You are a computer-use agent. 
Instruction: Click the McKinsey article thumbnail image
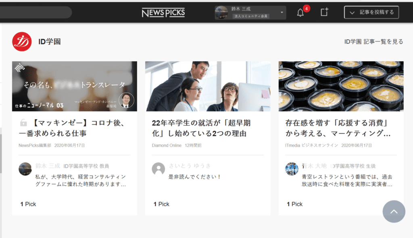tap(75, 86)
